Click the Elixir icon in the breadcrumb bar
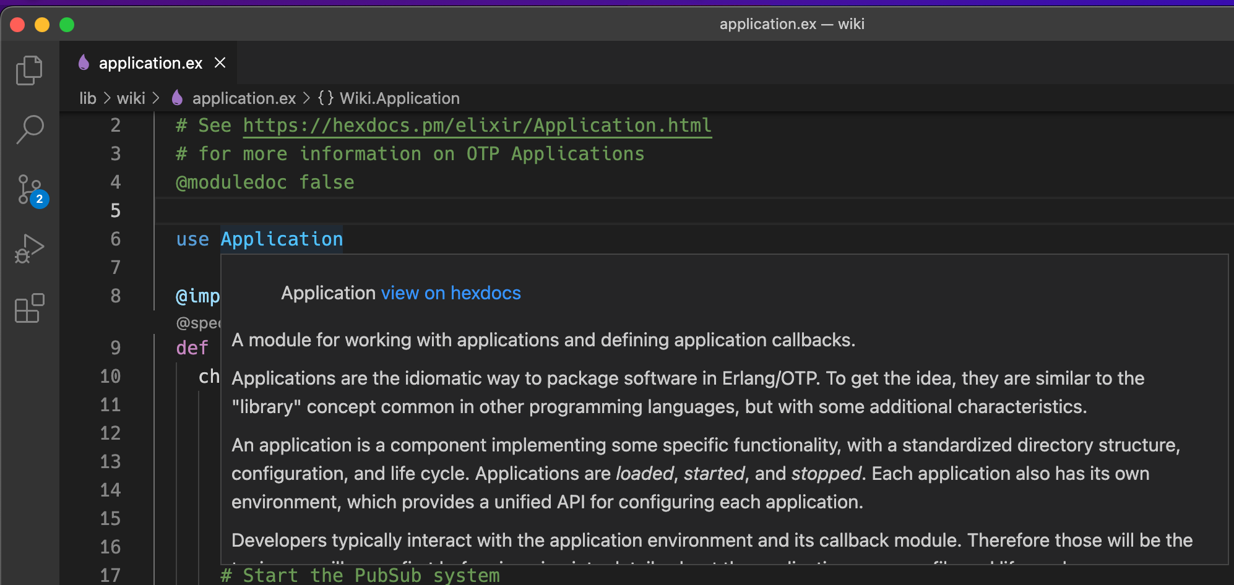Viewport: 1234px width, 585px height. click(176, 98)
